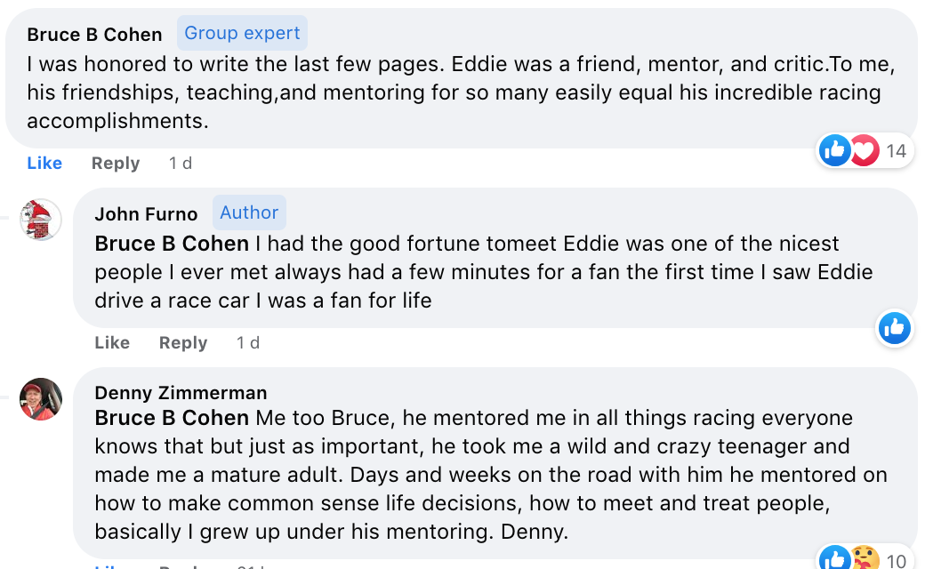This screenshot has height=569, width=925.
Task: Click the thumbs-up reaction on Denny Zimmerman's comment
Action: pos(835,557)
